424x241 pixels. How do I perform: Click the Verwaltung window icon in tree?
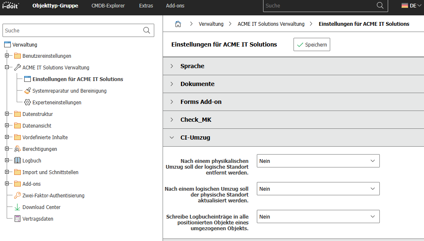click(8, 44)
